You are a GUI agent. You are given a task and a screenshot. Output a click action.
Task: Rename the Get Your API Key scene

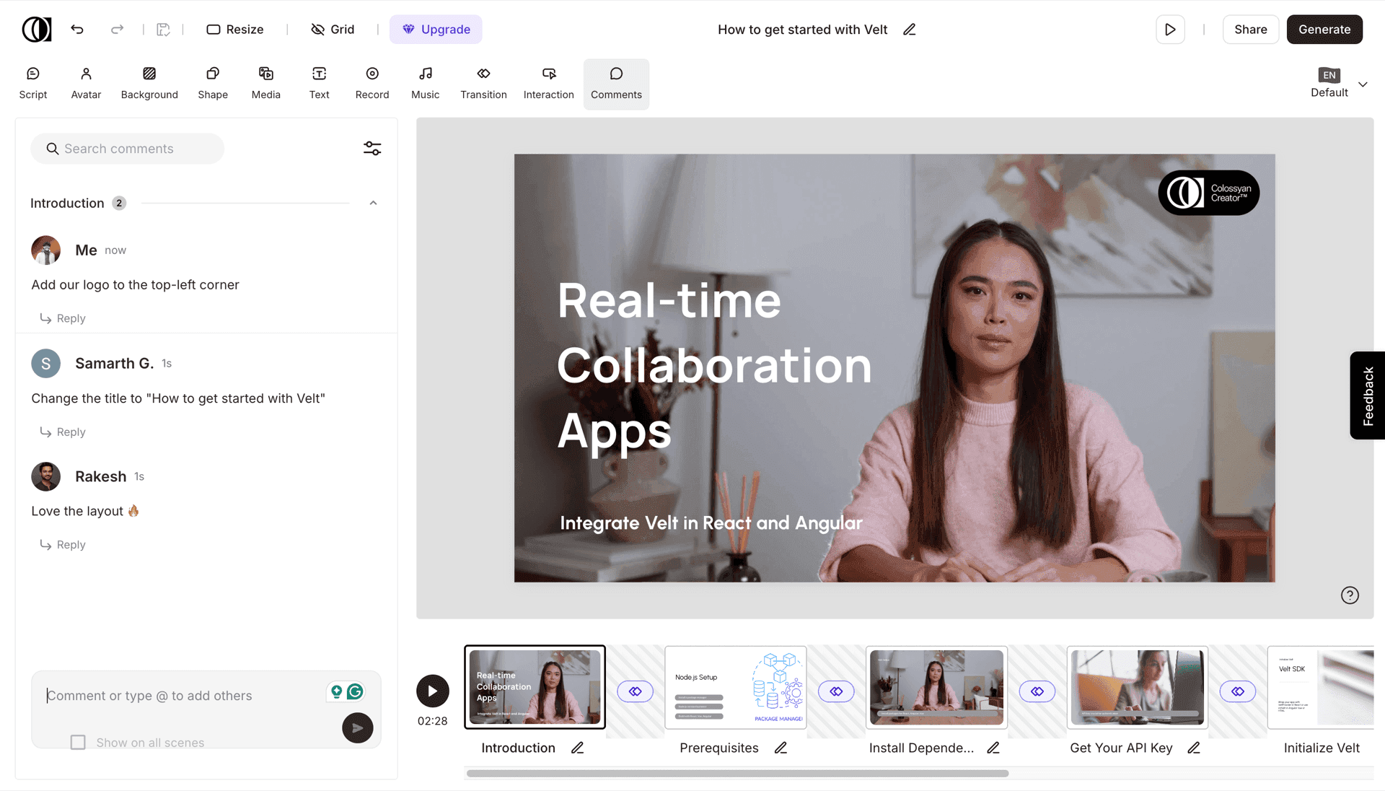(1194, 748)
